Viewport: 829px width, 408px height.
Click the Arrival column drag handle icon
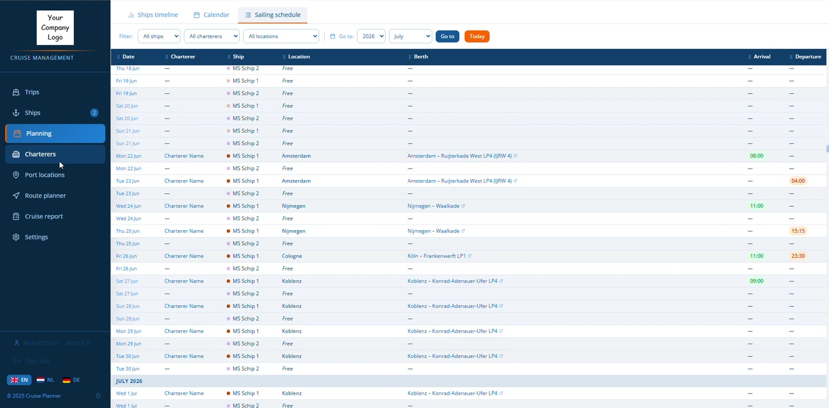click(750, 57)
